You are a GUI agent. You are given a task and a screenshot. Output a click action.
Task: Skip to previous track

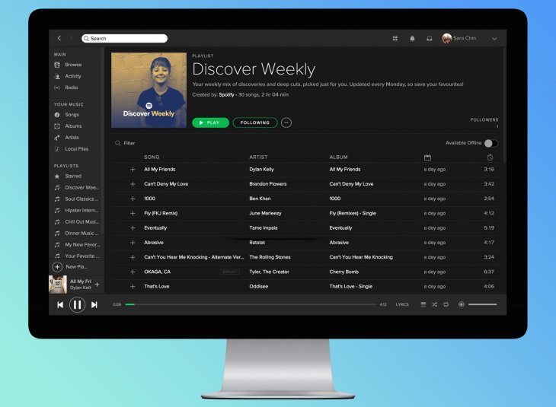[60, 304]
